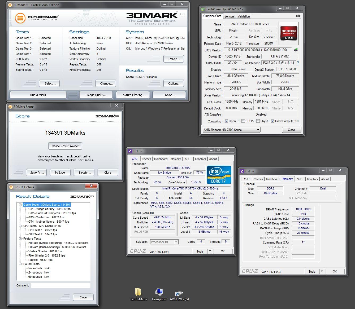This screenshot has width=355, height=309.
Task: Select GT1 - Wings of Fury result row
Action: click(x=49, y=209)
